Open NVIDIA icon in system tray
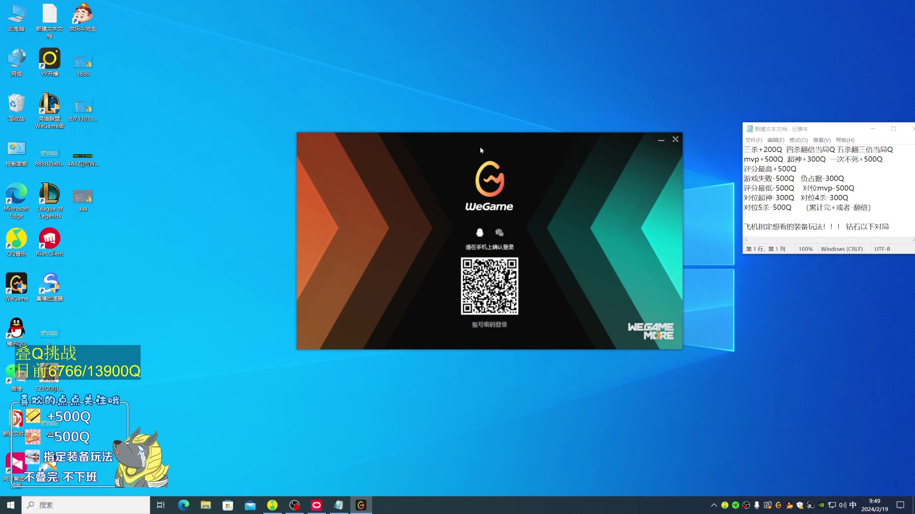915x514 pixels. 821,505
